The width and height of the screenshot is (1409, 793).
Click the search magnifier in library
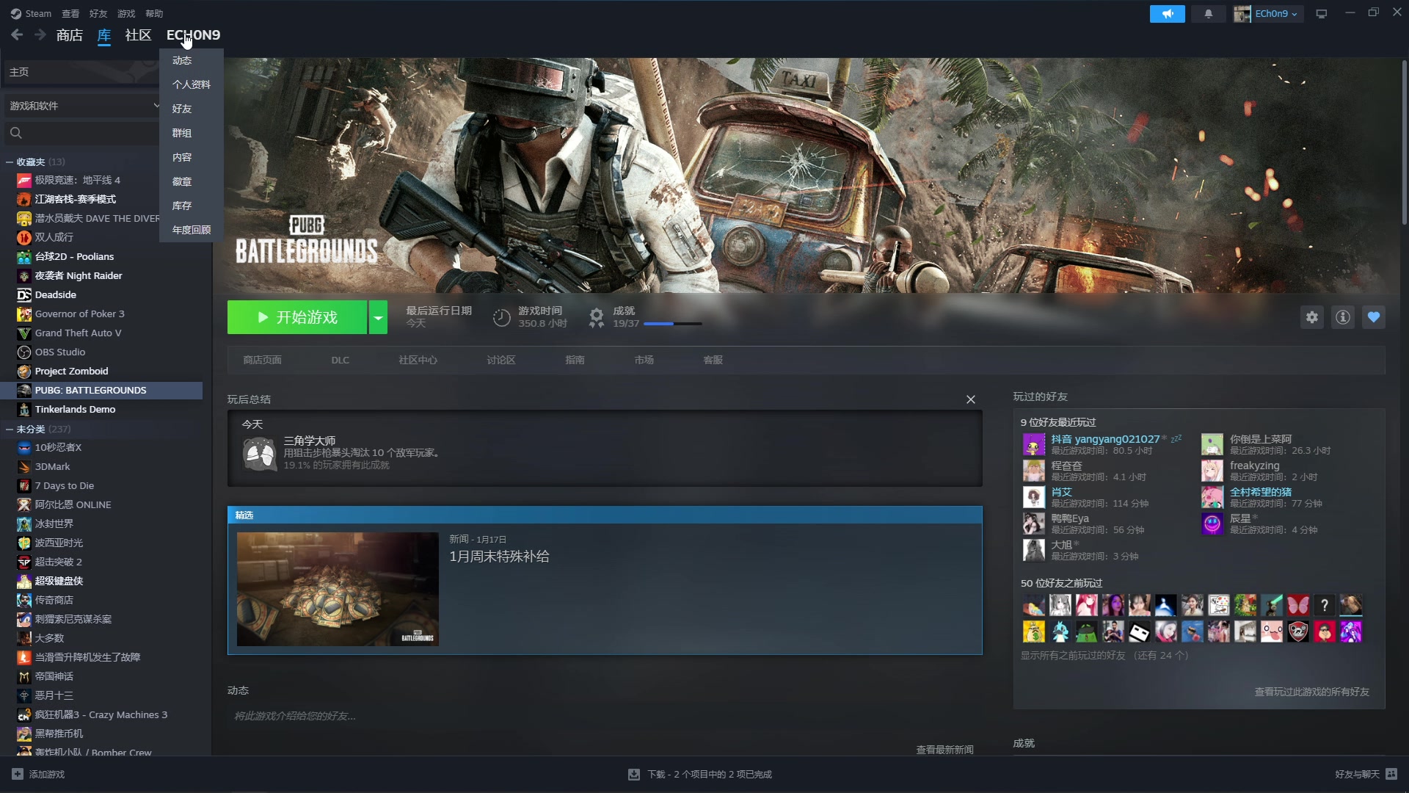16,133
